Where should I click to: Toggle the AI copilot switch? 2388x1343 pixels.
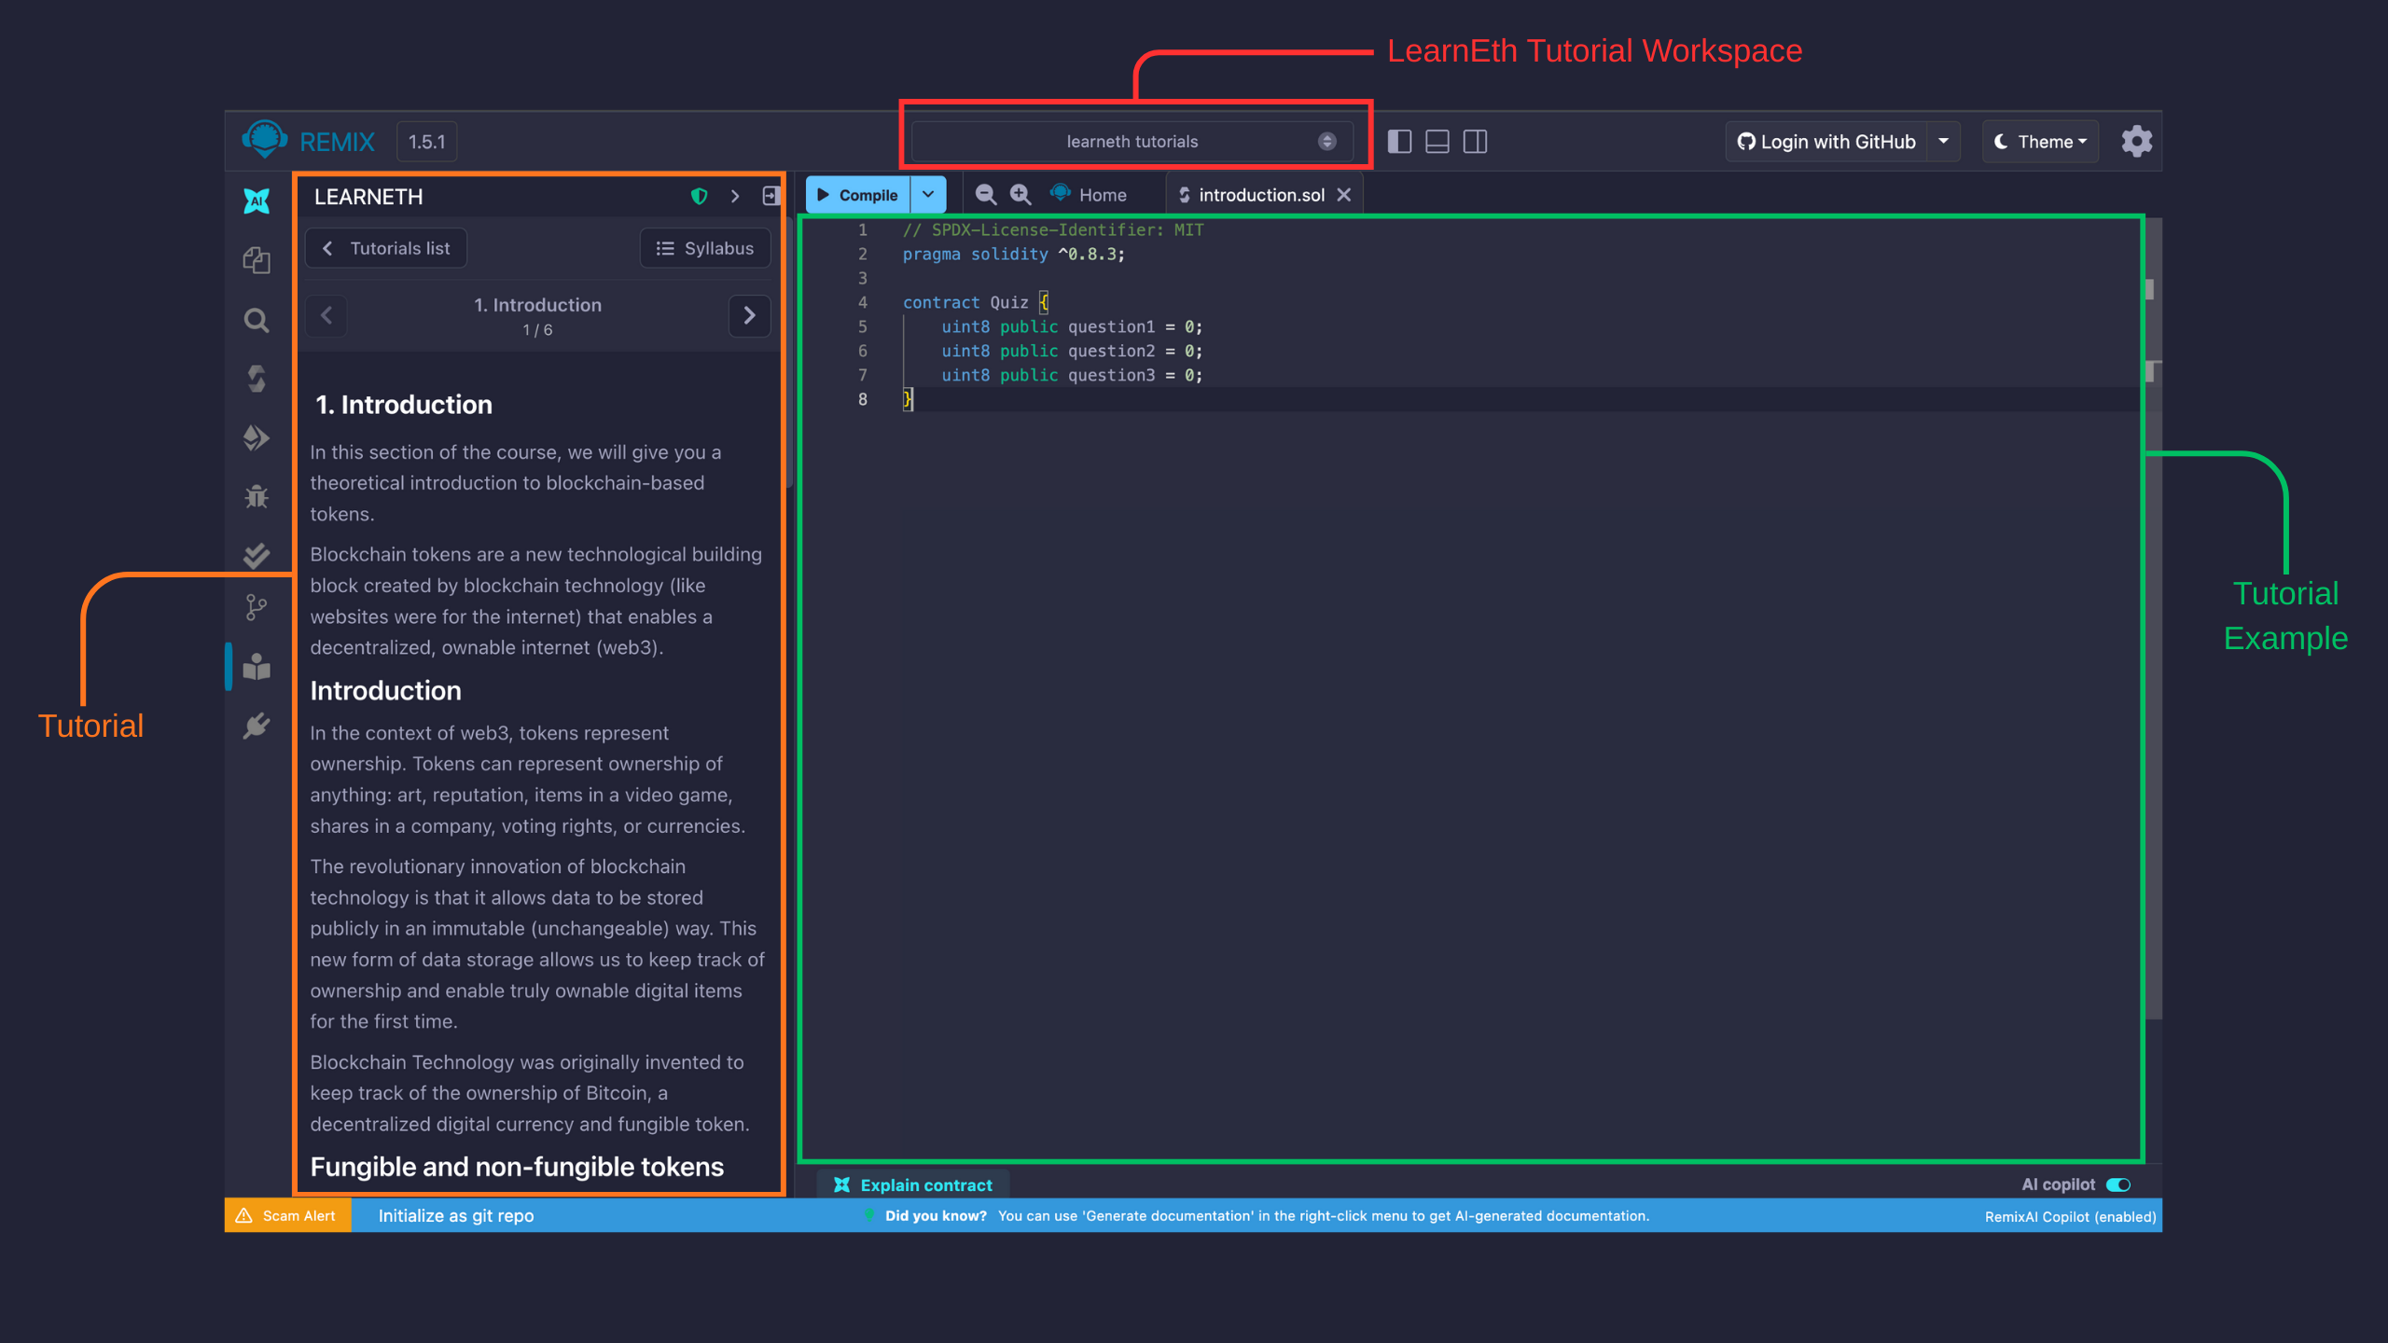click(x=2118, y=1184)
